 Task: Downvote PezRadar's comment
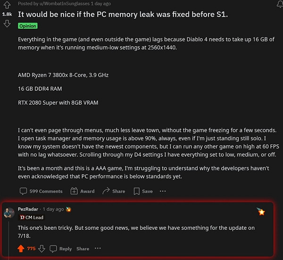coord(42,249)
